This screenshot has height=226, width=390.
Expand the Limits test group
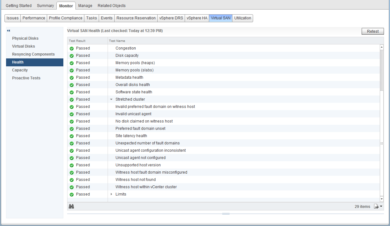(x=111, y=194)
